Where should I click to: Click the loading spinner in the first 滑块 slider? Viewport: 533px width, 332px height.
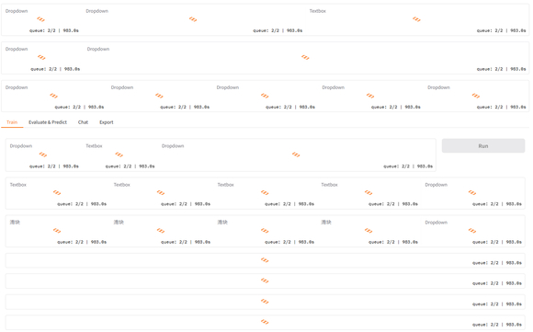(57, 231)
